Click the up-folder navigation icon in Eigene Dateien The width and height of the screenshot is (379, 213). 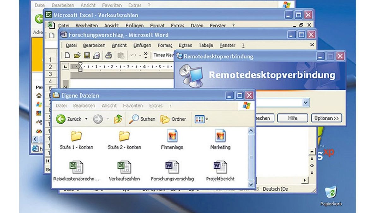(x=118, y=119)
